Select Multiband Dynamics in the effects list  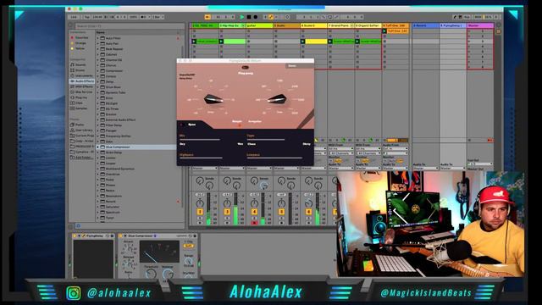click(120, 169)
